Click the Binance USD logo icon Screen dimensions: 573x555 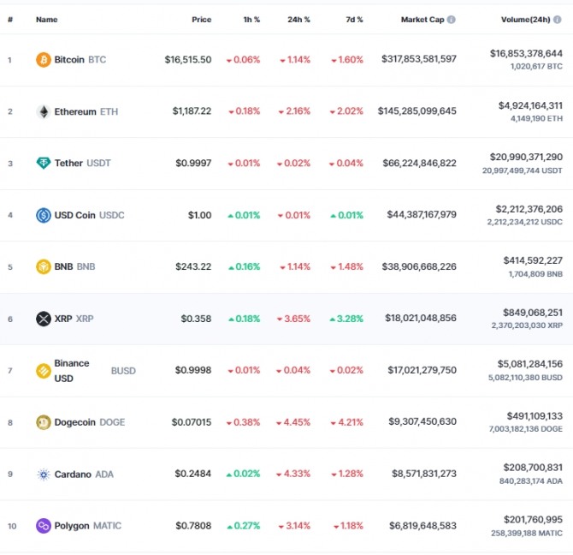[x=43, y=371]
